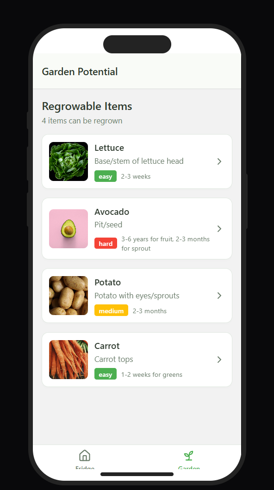This screenshot has width=274, height=490.
Task: Click the lettuce photo thumbnail
Action: coord(68,161)
